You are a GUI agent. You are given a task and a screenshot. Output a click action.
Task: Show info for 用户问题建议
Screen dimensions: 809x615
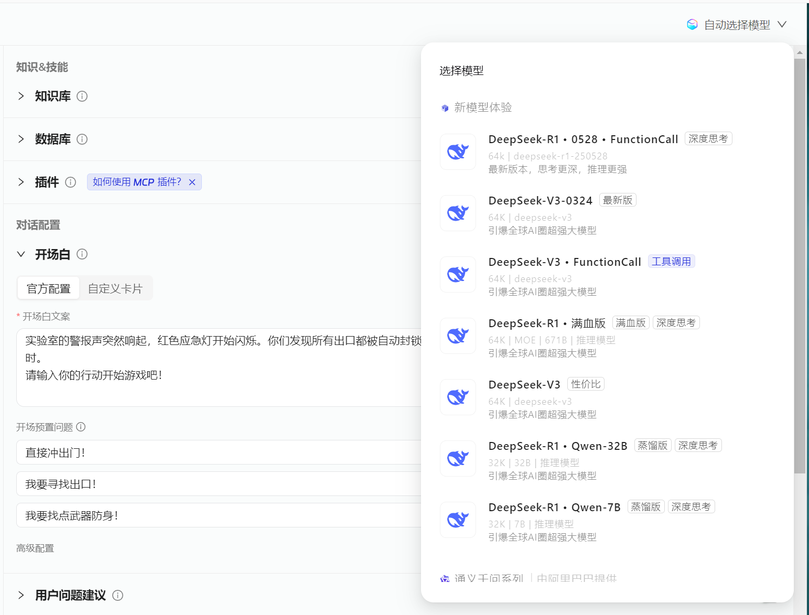[118, 595]
